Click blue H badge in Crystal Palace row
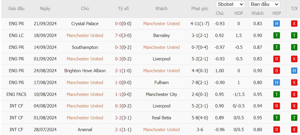 (x=276, y=24)
